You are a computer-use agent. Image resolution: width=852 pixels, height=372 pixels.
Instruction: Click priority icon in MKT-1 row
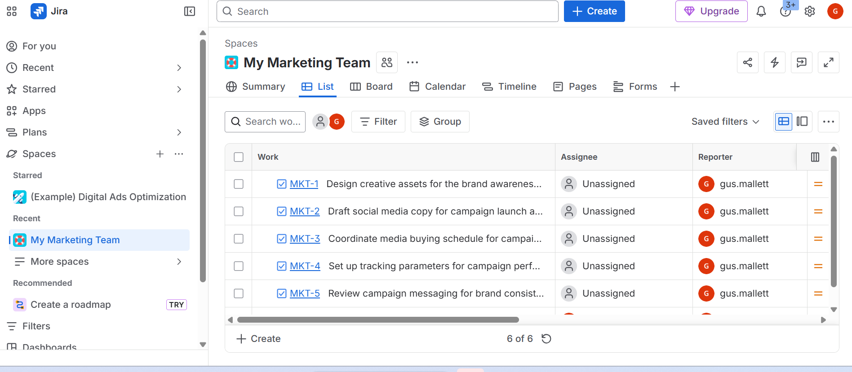(x=818, y=184)
